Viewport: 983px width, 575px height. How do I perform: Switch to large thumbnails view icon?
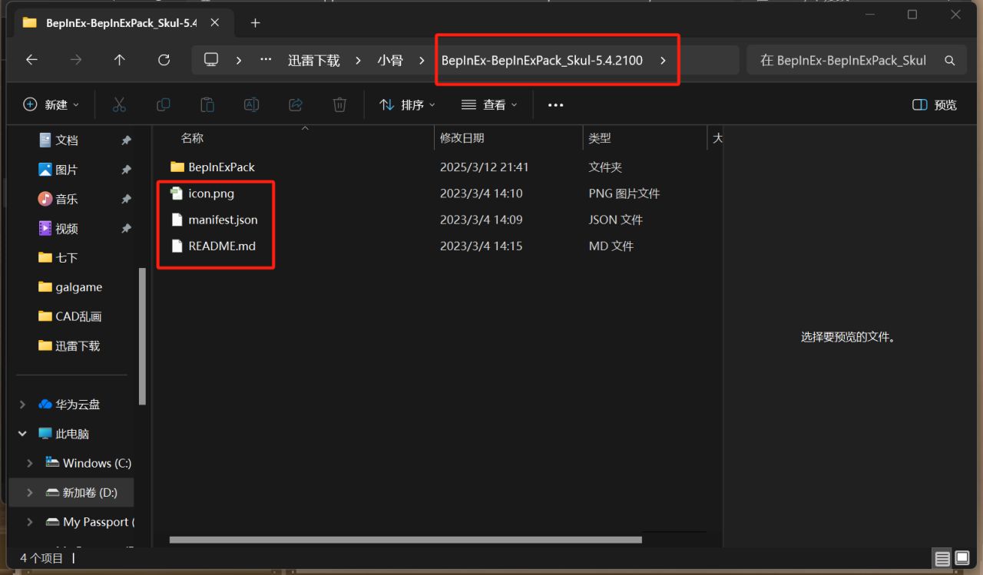pyautogui.click(x=961, y=558)
